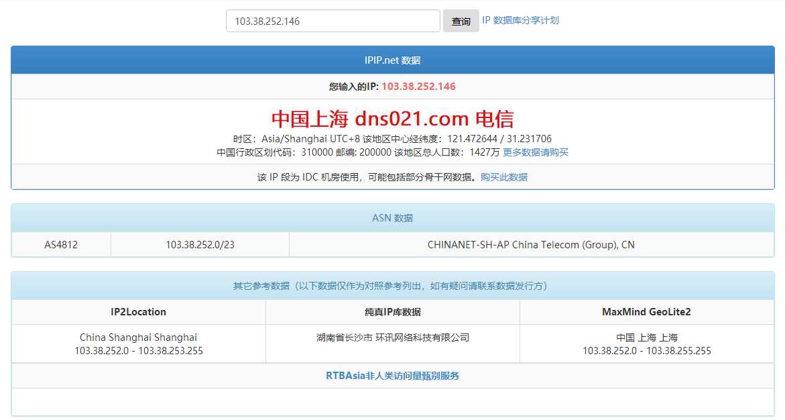Click the 中国上海 dns021.com 电信 heading

(393, 119)
